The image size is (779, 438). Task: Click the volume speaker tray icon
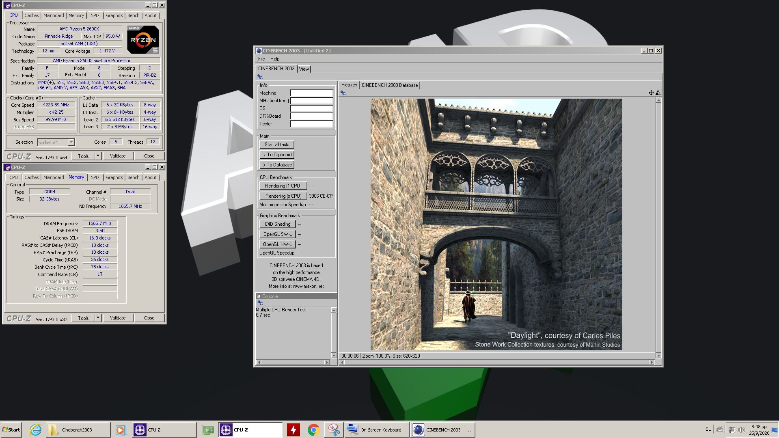741,430
